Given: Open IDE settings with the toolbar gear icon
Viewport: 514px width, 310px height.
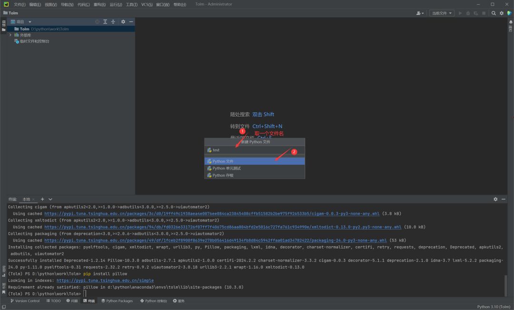Looking at the screenshot, I should click(x=502, y=13).
